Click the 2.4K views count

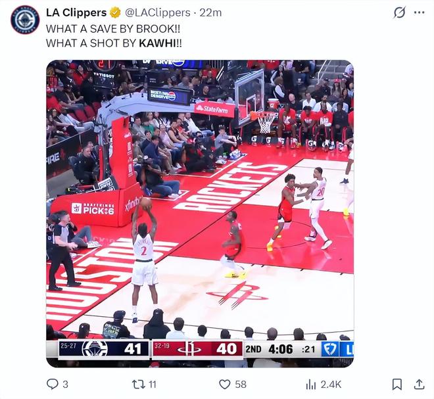click(x=331, y=385)
